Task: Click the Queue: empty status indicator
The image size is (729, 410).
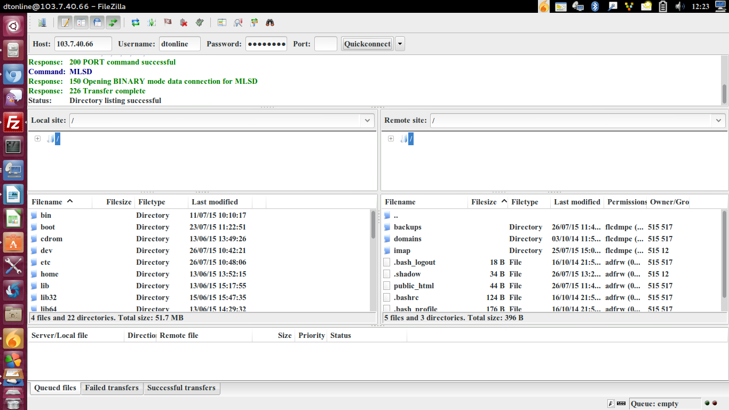Action: click(x=665, y=404)
